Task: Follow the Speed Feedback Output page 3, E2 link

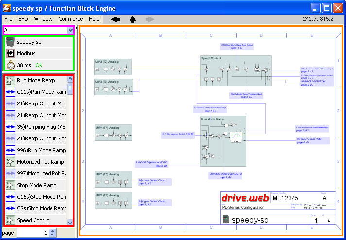Action: click(246, 95)
